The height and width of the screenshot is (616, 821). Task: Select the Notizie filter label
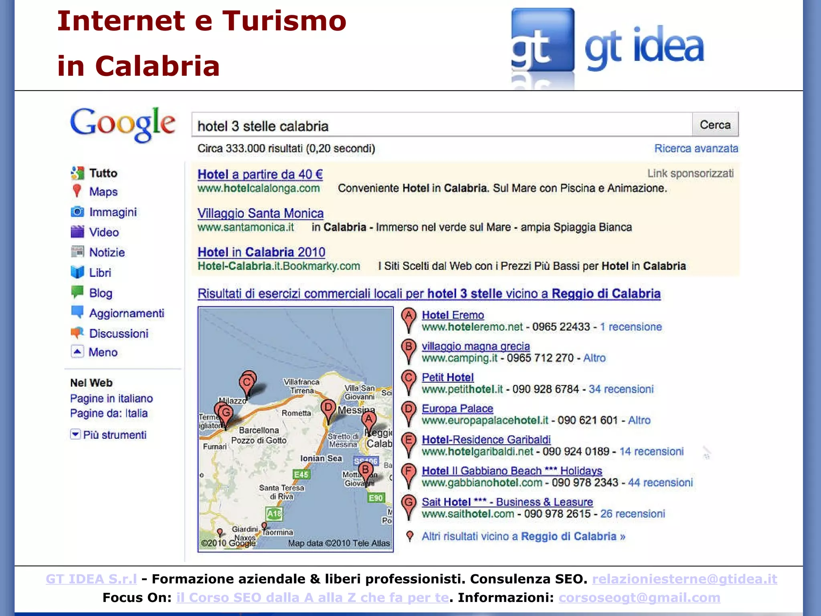point(107,252)
